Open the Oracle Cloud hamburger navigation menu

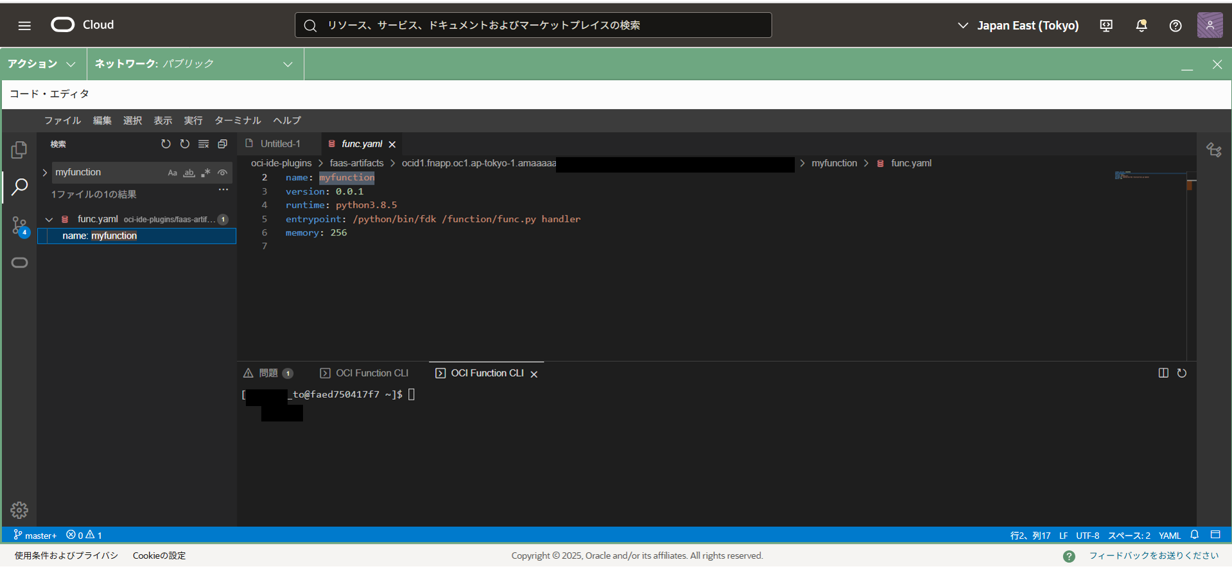click(24, 26)
